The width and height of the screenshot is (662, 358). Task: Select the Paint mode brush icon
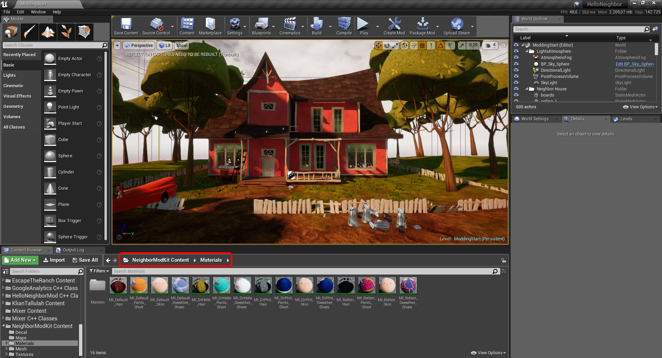[30, 32]
